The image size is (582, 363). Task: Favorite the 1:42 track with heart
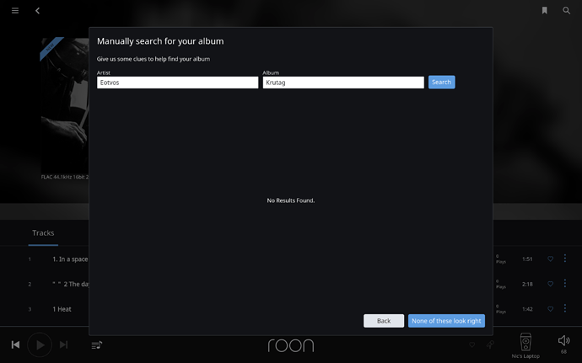[551, 308]
